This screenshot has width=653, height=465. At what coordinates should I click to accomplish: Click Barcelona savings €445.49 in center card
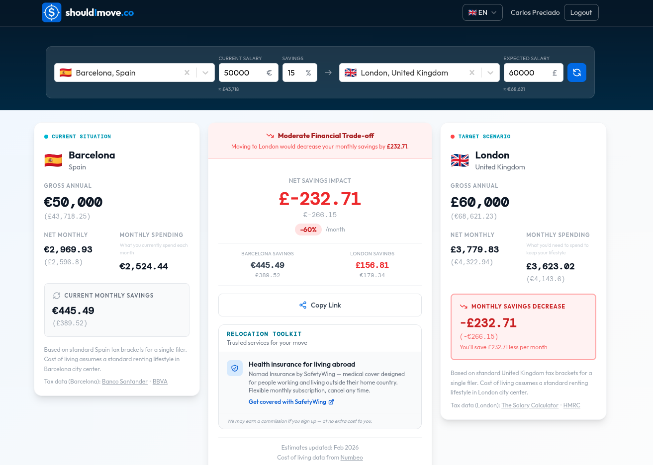pos(268,265)
